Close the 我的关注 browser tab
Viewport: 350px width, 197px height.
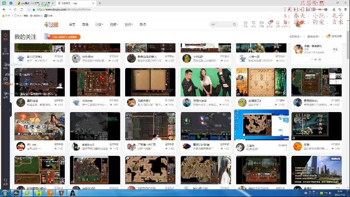pos(93,4)
